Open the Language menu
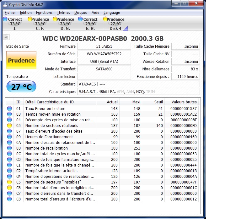Image resolution: width=241 pixels, height=219 pixels. [x=112, y=13]
